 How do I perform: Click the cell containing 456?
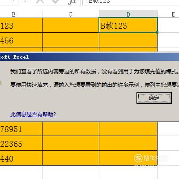click(21, 40)
